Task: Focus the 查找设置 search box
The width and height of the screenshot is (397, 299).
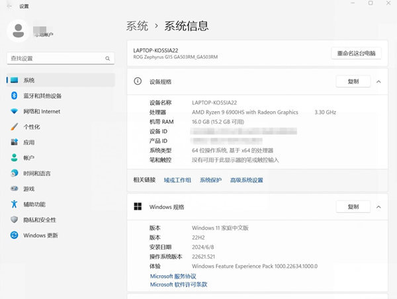Action: pyautogui.click(x=61, y=58)
